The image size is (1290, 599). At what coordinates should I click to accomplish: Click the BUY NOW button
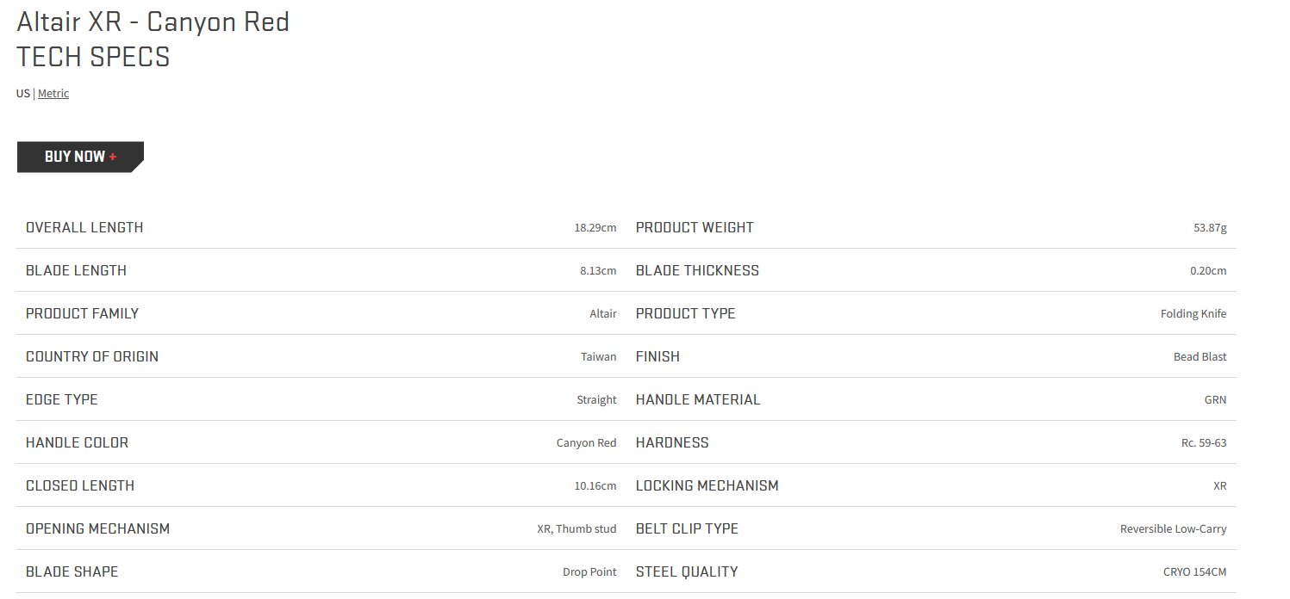[80, 157]
